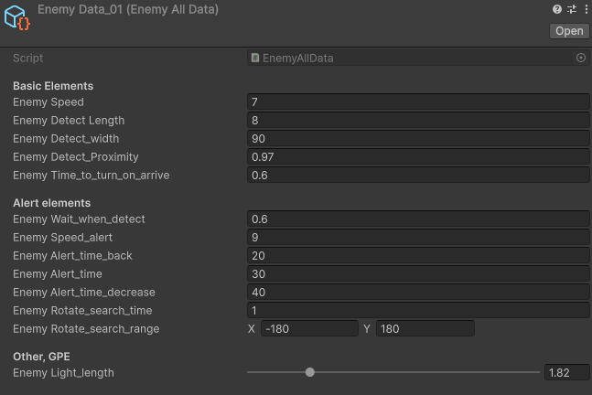Click the Enemy Light_length numeric field 1.82
Image resolution: width=592 pixels, height=395 pixels.
coord(566,373)
